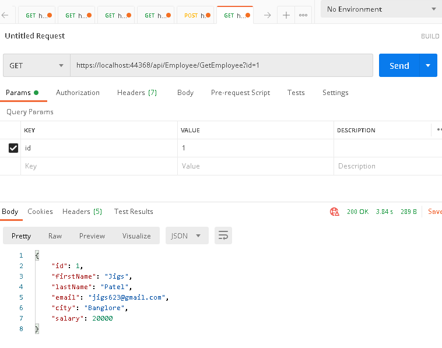The width and height of the screenshot is (442, 348).
Task: Click the "lastName": "Patel" line
Action: click(92, 287)
